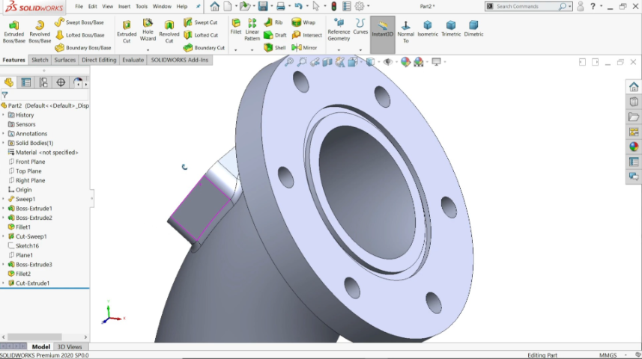Switch to the Evaluate tab
Screen dimensions: 642x359
tap(133, 60)
